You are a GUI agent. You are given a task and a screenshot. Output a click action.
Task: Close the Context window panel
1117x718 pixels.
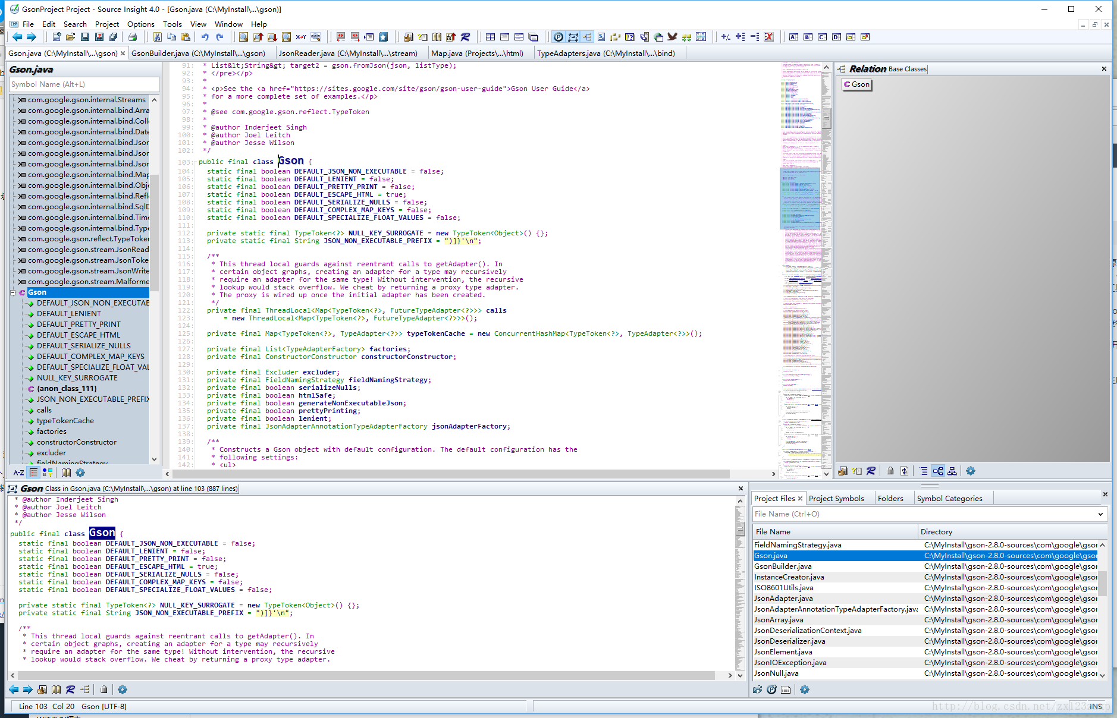tap(741, 489)
